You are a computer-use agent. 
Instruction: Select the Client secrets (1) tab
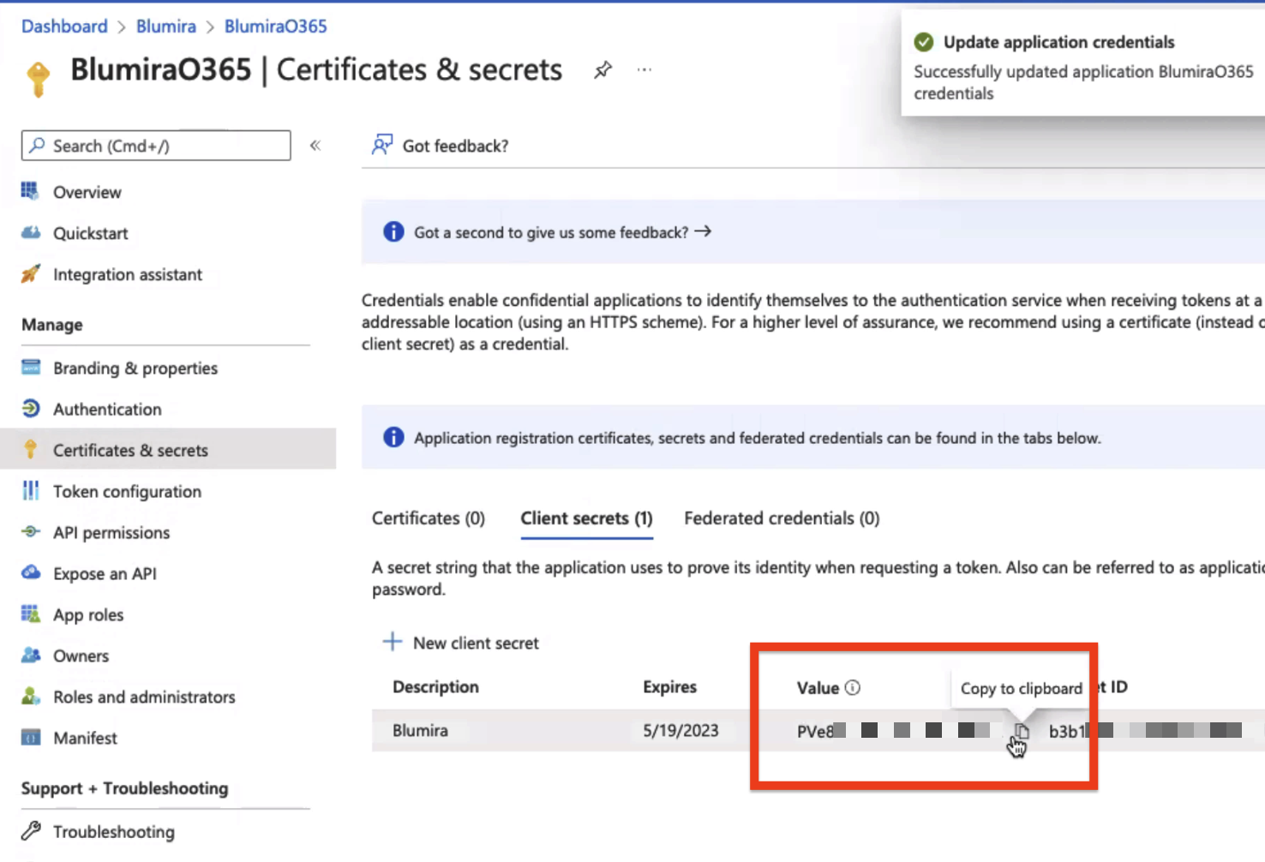[586, 518]
